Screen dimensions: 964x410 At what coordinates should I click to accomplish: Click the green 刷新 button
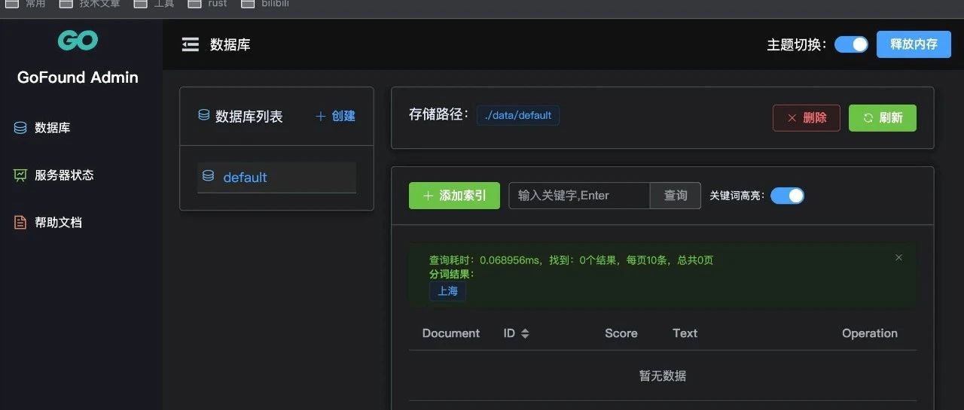point(883,118)
